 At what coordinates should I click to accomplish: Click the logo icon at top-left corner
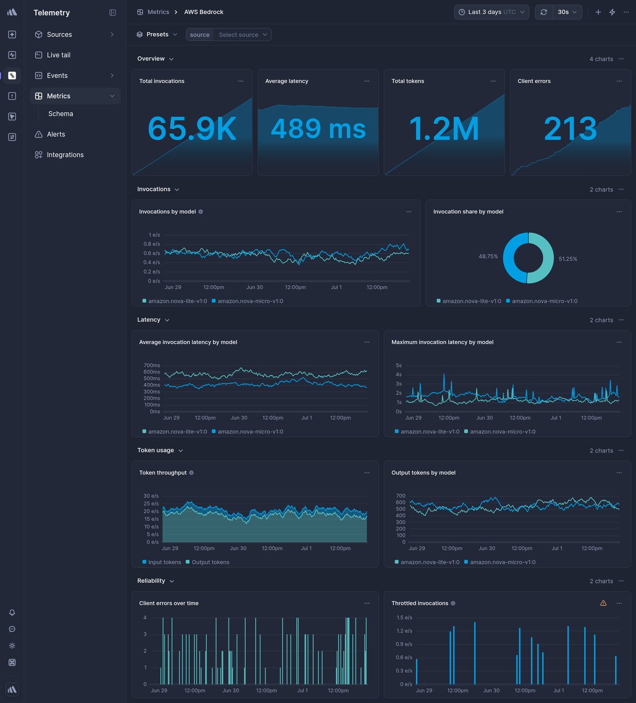pos(12,12)
